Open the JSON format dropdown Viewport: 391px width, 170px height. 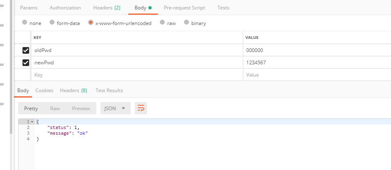[116, 108]
